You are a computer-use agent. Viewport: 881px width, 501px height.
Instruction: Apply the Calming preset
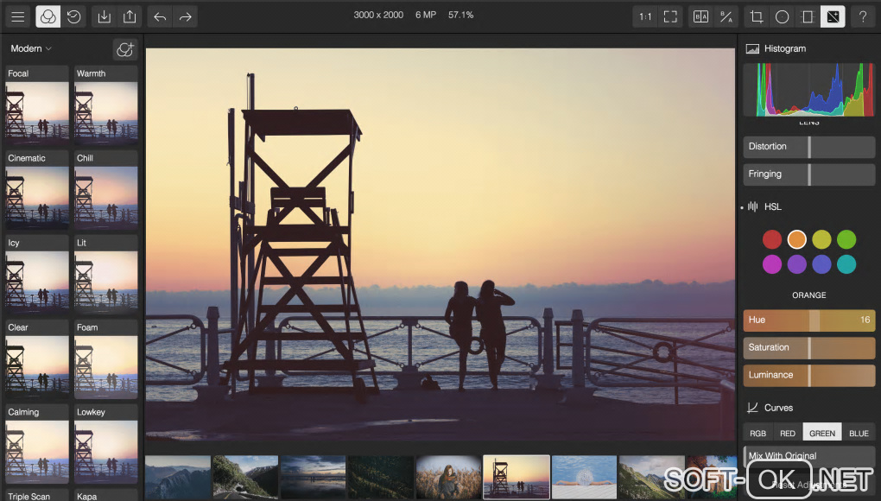[37, 444]
